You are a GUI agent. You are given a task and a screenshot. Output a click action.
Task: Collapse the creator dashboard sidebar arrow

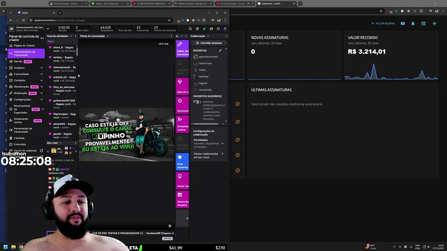point(42,38)
